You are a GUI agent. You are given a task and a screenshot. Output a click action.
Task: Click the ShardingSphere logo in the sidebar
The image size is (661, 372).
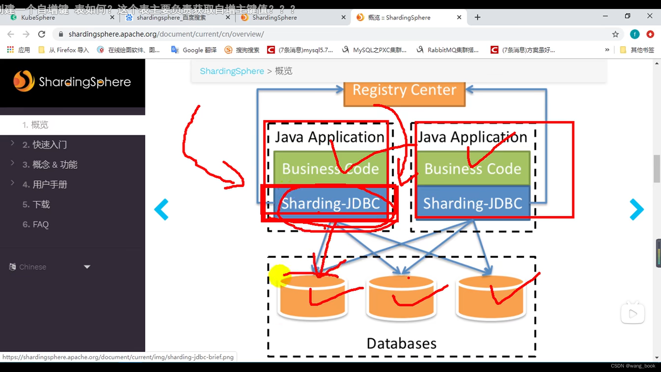tap(72, 82)
